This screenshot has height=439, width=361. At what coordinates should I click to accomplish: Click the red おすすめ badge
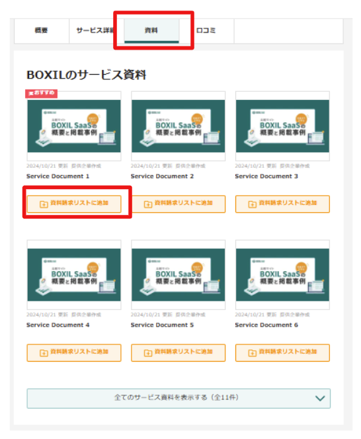click(42, 93)
